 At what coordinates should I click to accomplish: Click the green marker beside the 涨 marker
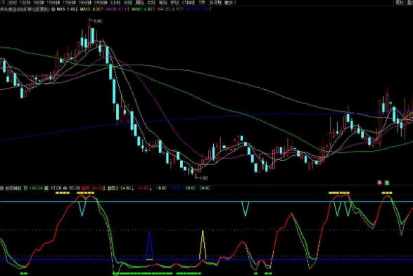coord(387,182)
